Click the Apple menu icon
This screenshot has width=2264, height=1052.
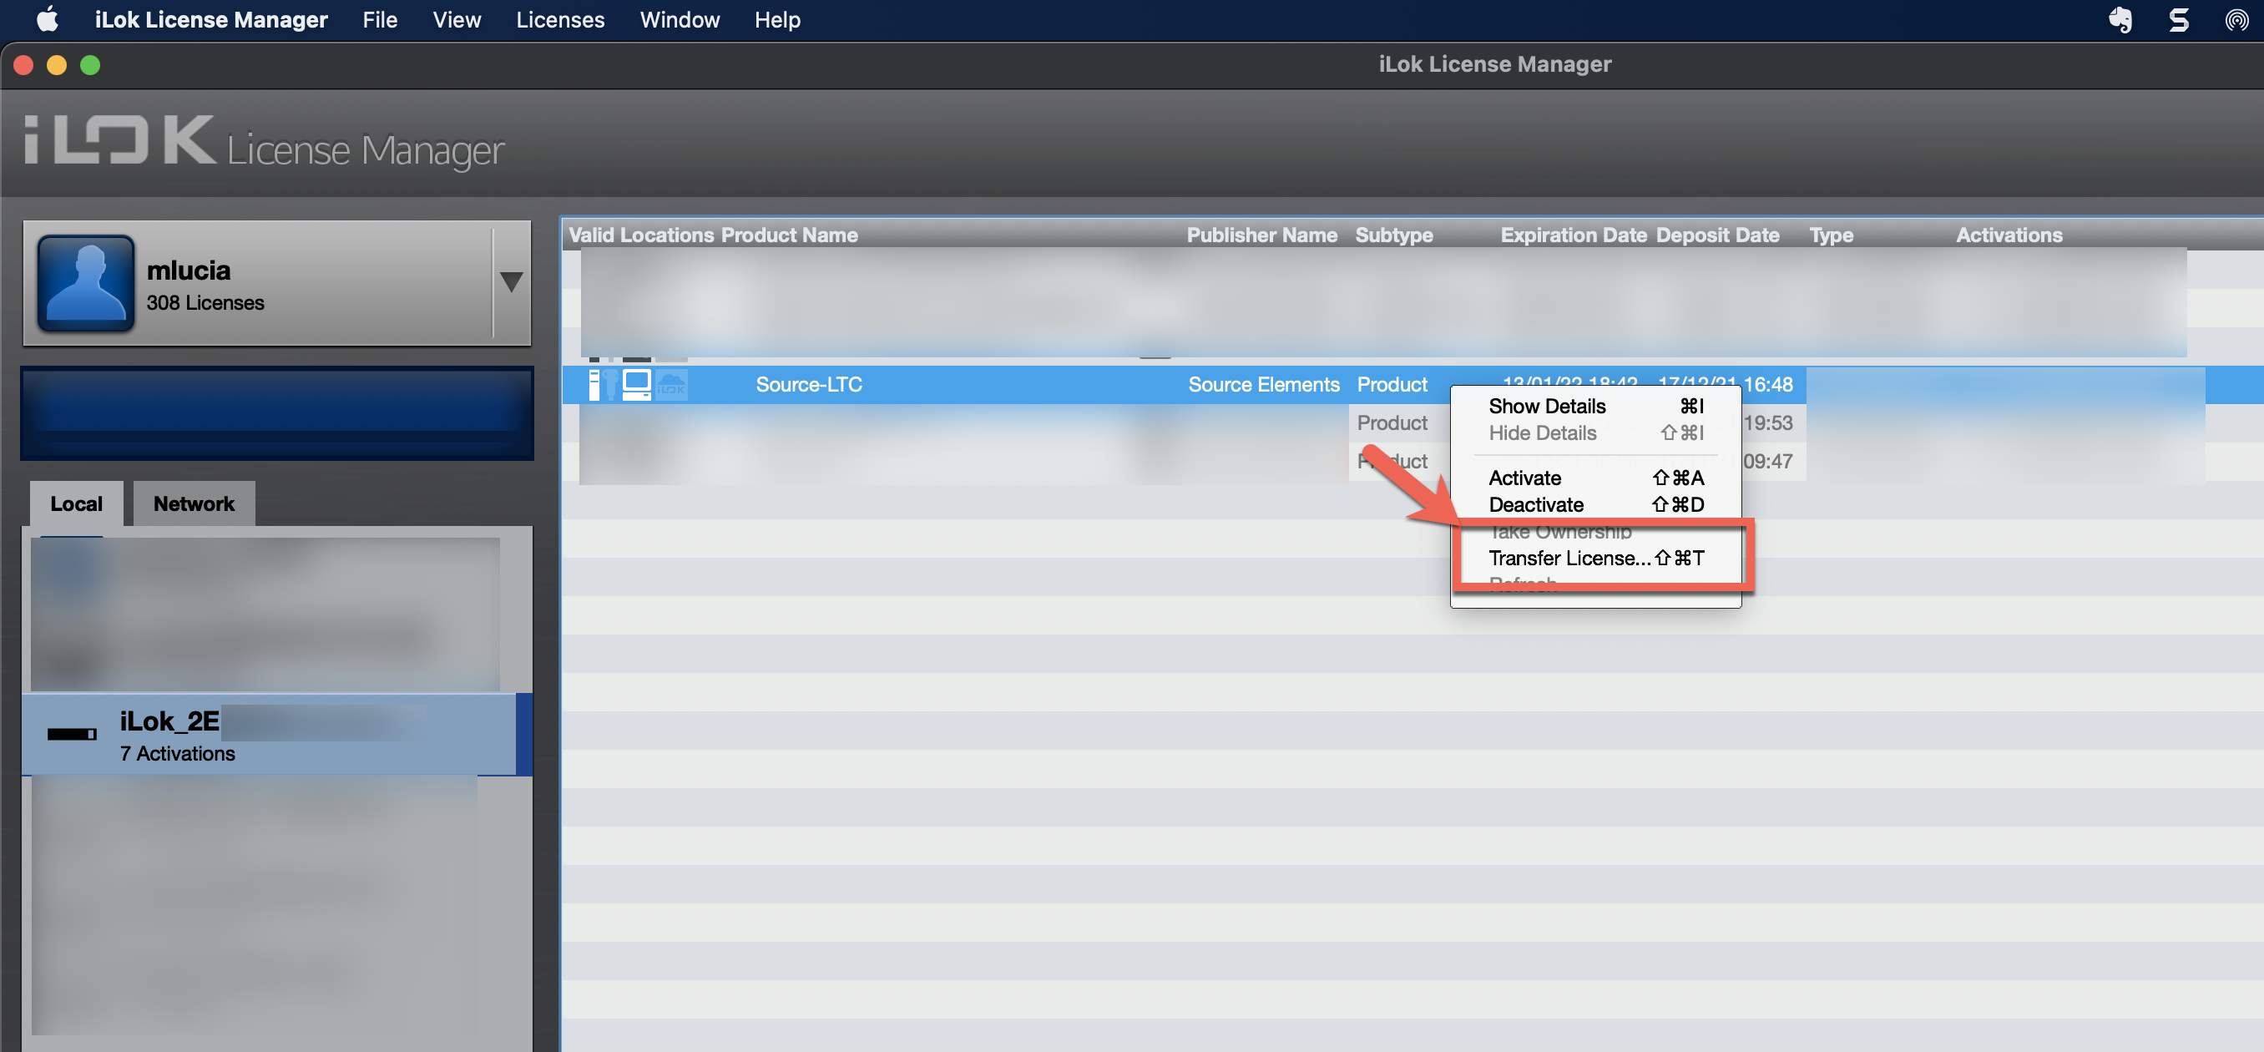point(48,19)
